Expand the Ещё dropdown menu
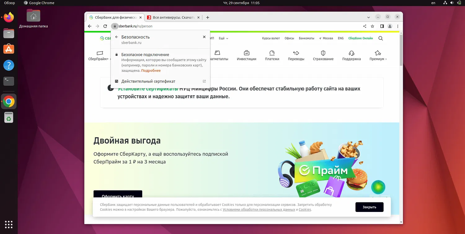 (224, 38)
